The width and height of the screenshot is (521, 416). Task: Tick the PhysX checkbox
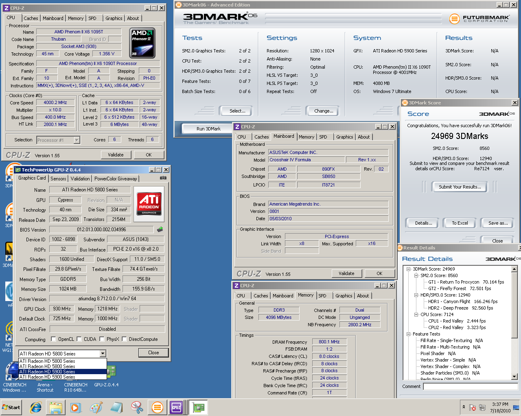click(102, 339)
